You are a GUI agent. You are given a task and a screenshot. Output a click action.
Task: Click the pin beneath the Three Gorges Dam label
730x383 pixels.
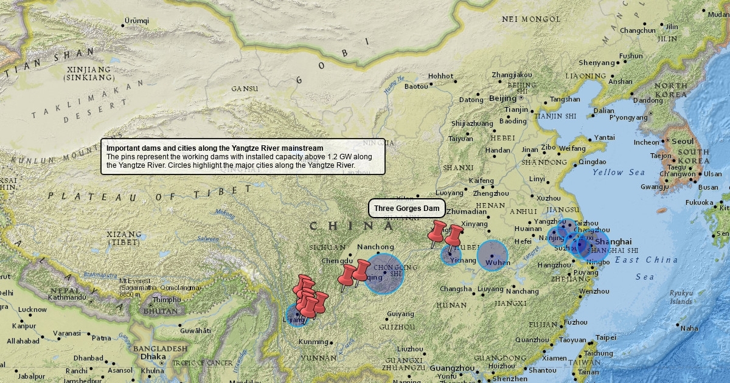click(x=437, y=232)
